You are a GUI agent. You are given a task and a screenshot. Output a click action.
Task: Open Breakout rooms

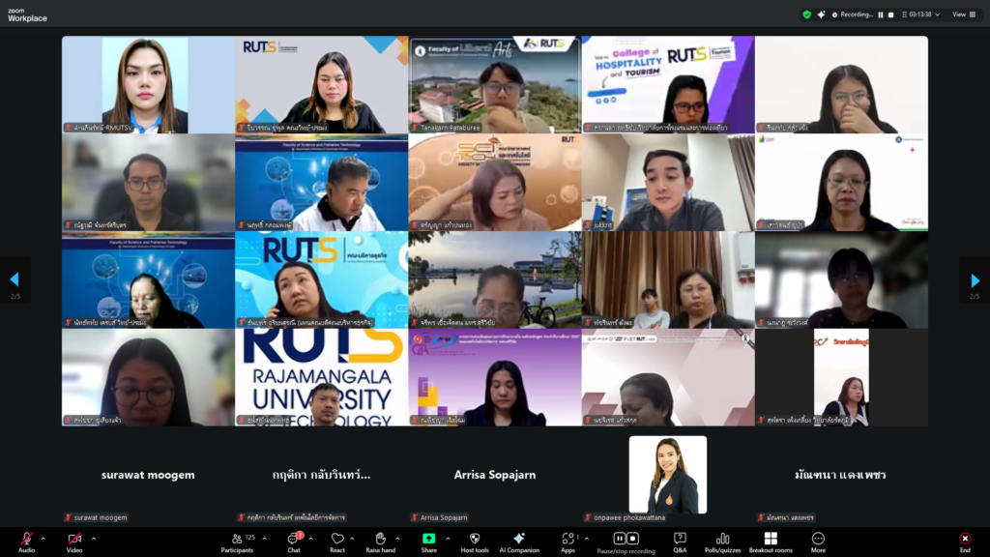[771, 539]
